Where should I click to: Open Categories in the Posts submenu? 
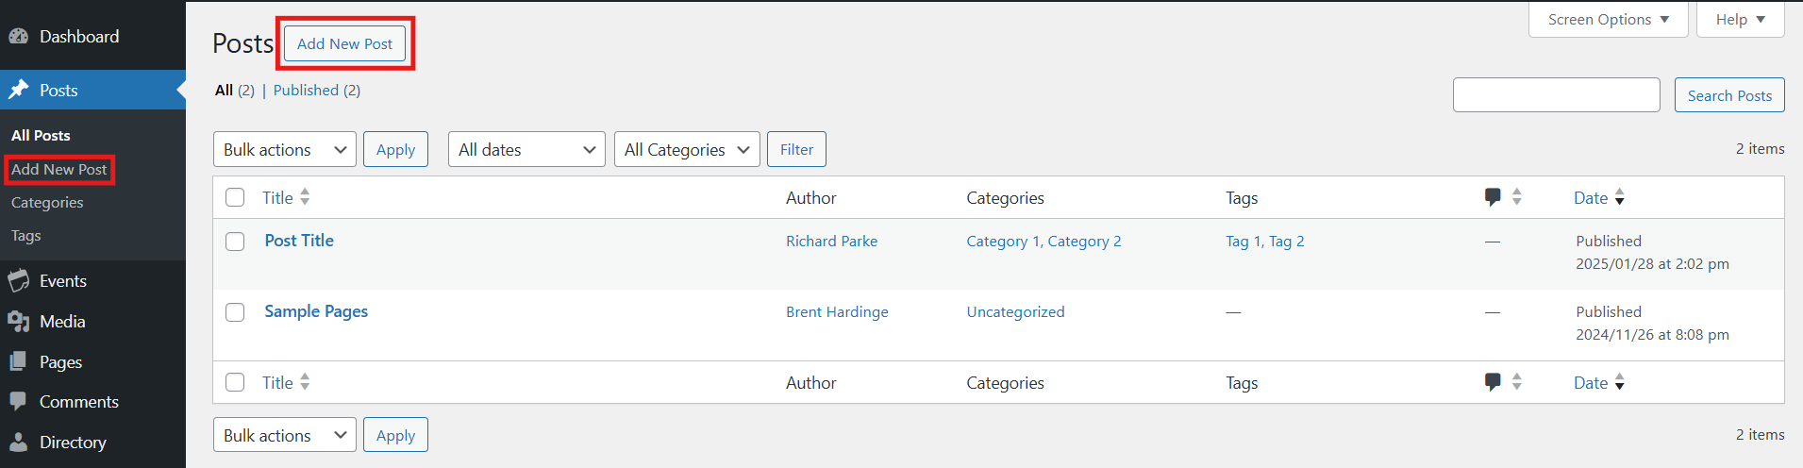(x=47, y=203)
